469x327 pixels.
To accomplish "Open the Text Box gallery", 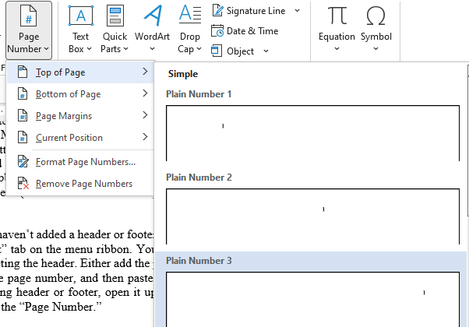I will [80, 30].
